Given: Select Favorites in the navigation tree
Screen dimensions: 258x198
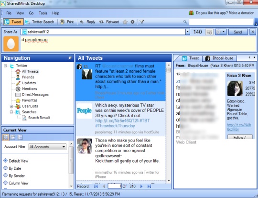Looking at the screenshot, I should (30, 100).
